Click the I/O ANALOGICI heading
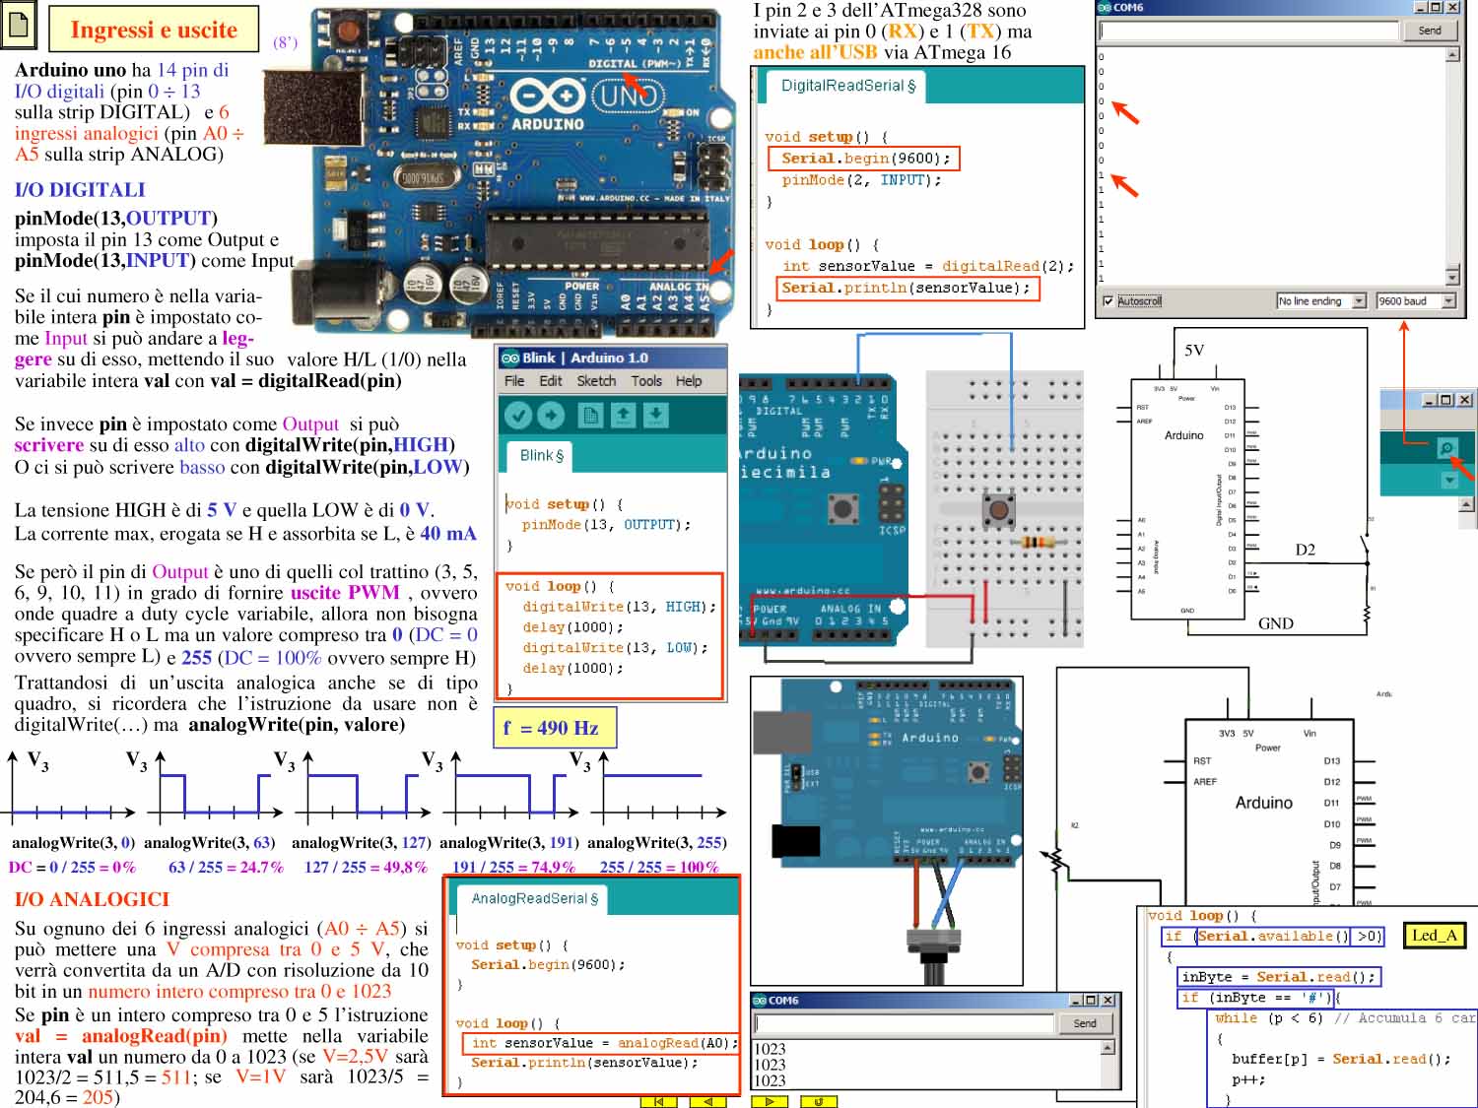Screen dimensions: 1478x1108 tap(92, 899)
